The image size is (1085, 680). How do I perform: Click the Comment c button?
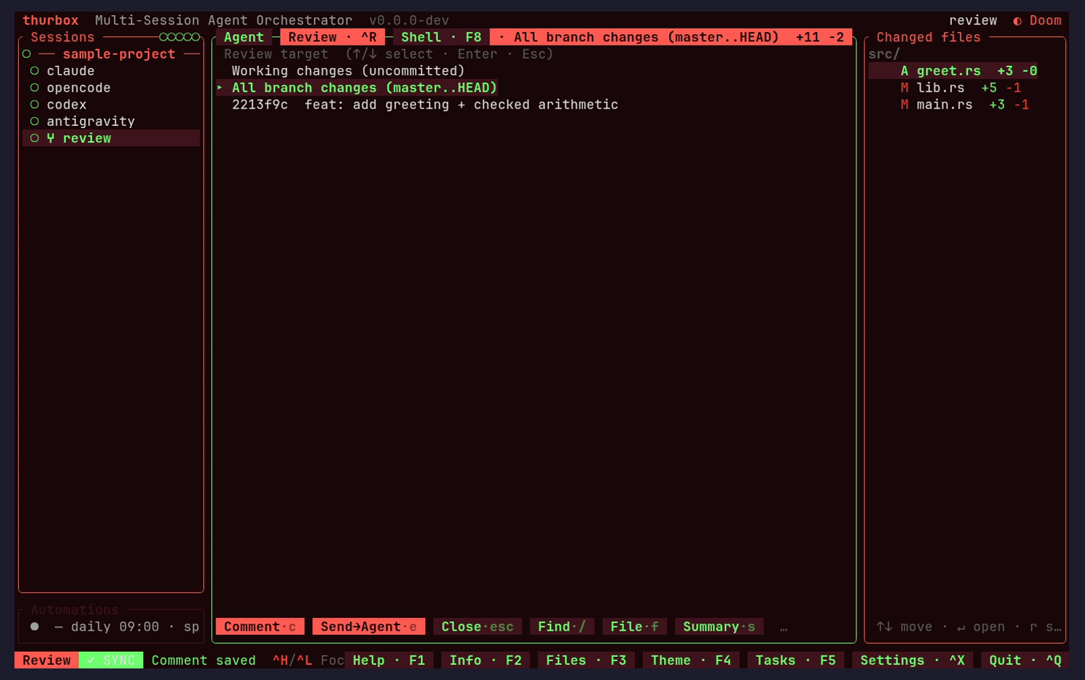click(x=260, y=626)
